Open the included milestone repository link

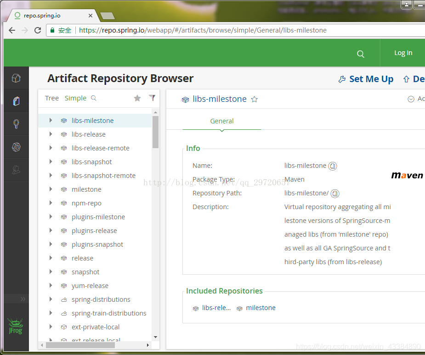(x=261, y=308)
